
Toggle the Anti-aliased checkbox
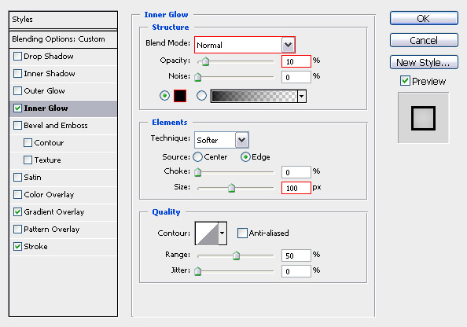pyautogui.click(x=242, y=233)
